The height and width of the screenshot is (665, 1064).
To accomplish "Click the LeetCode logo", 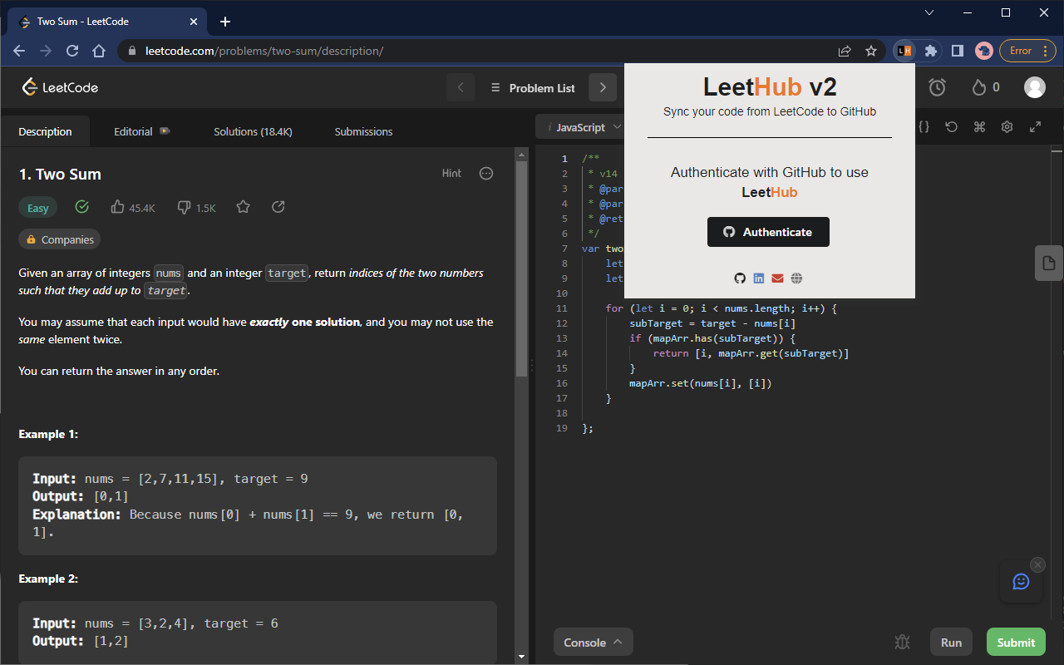I will point(60,87).
